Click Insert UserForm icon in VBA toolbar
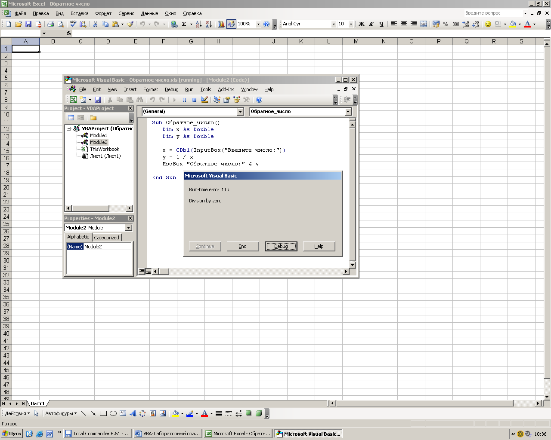 [83, 100]
